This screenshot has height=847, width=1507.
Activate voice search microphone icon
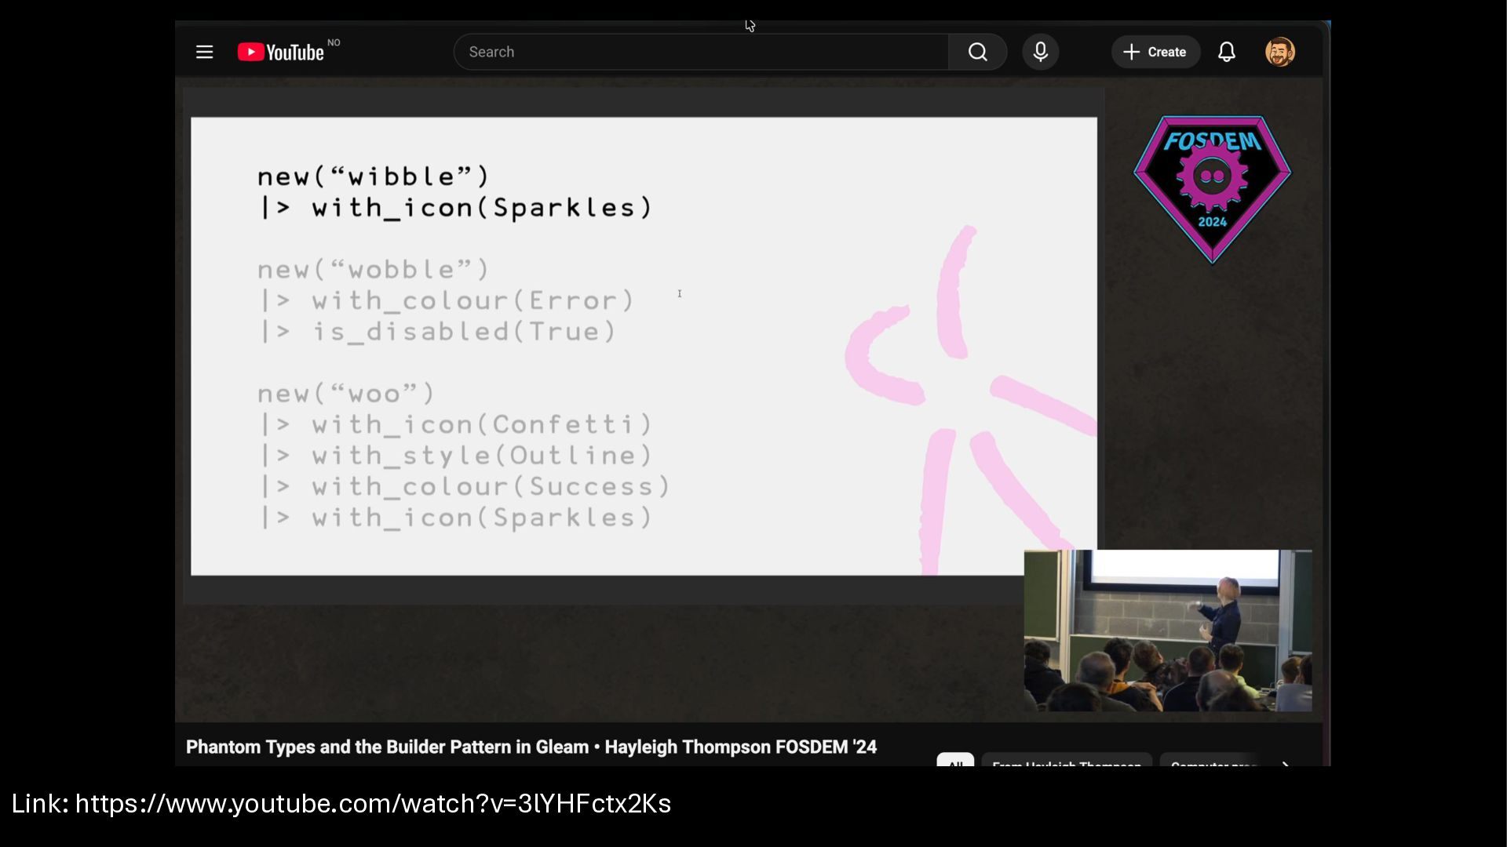pyautogui.click(x=1040, y=53)
